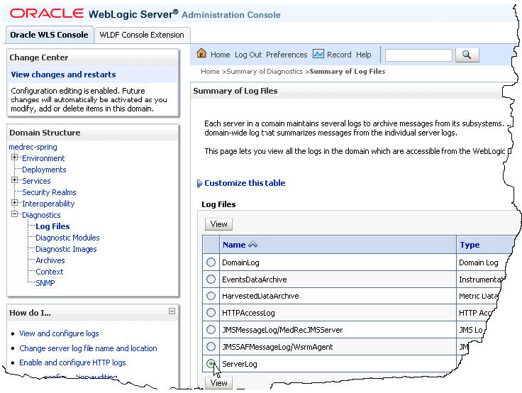Click the medrec-spring domain link
This screenshot has height=393, width=522.
33,147
